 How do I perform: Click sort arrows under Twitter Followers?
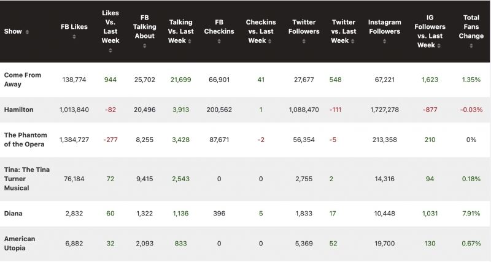click(304, 41)
